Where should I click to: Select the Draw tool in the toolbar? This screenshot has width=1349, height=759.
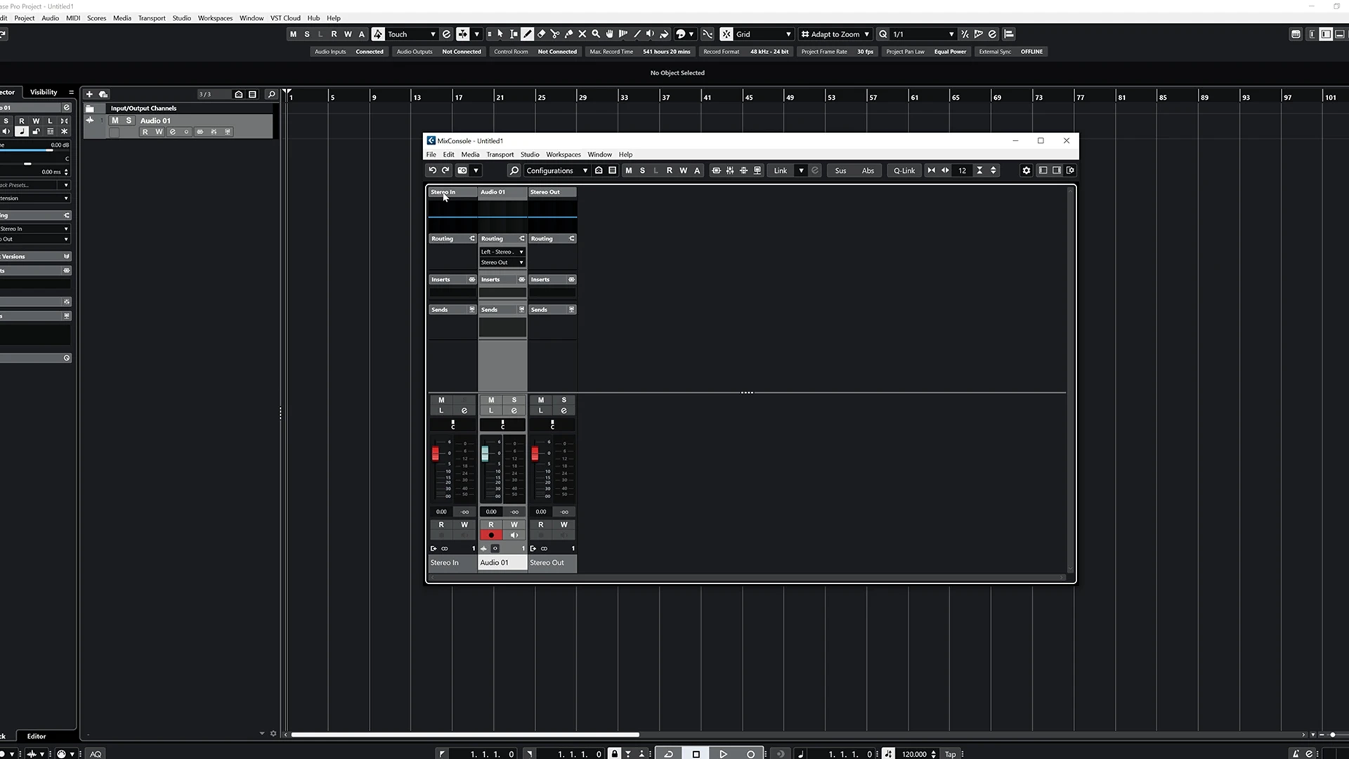click(x=527, y=34)
